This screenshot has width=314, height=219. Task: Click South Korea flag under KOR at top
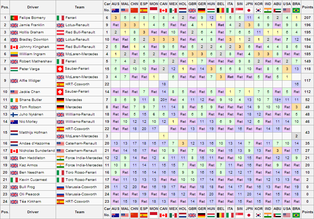(259, 11)
